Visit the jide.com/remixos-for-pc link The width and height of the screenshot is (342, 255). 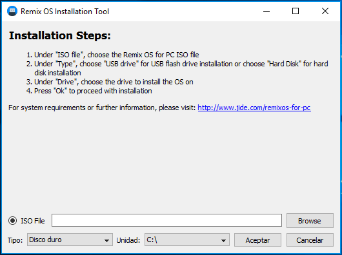pos(254,108)
